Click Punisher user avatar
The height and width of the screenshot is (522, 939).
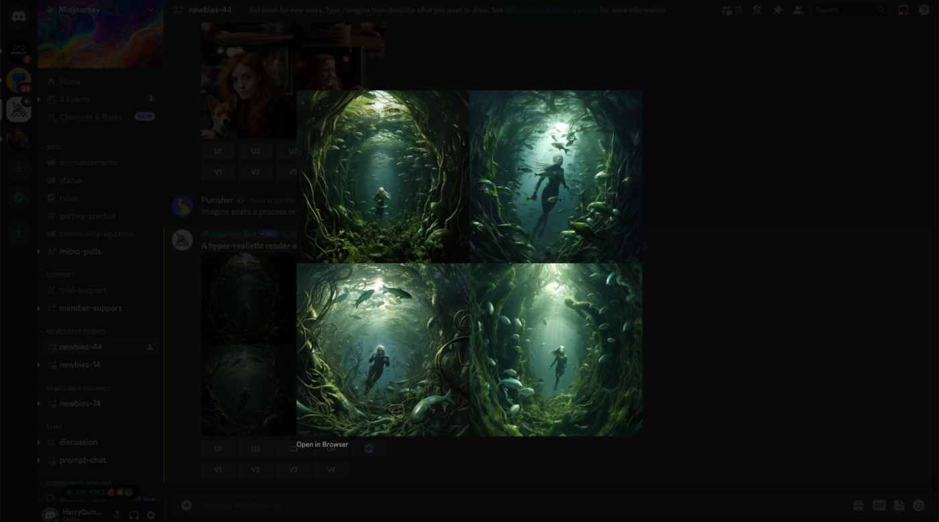point(182,206)
